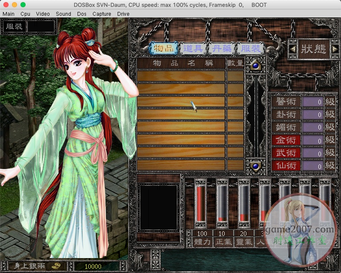Click the 仙術 level value field
The height and width of the screenshot is (273, 341).
coord(312,166)
